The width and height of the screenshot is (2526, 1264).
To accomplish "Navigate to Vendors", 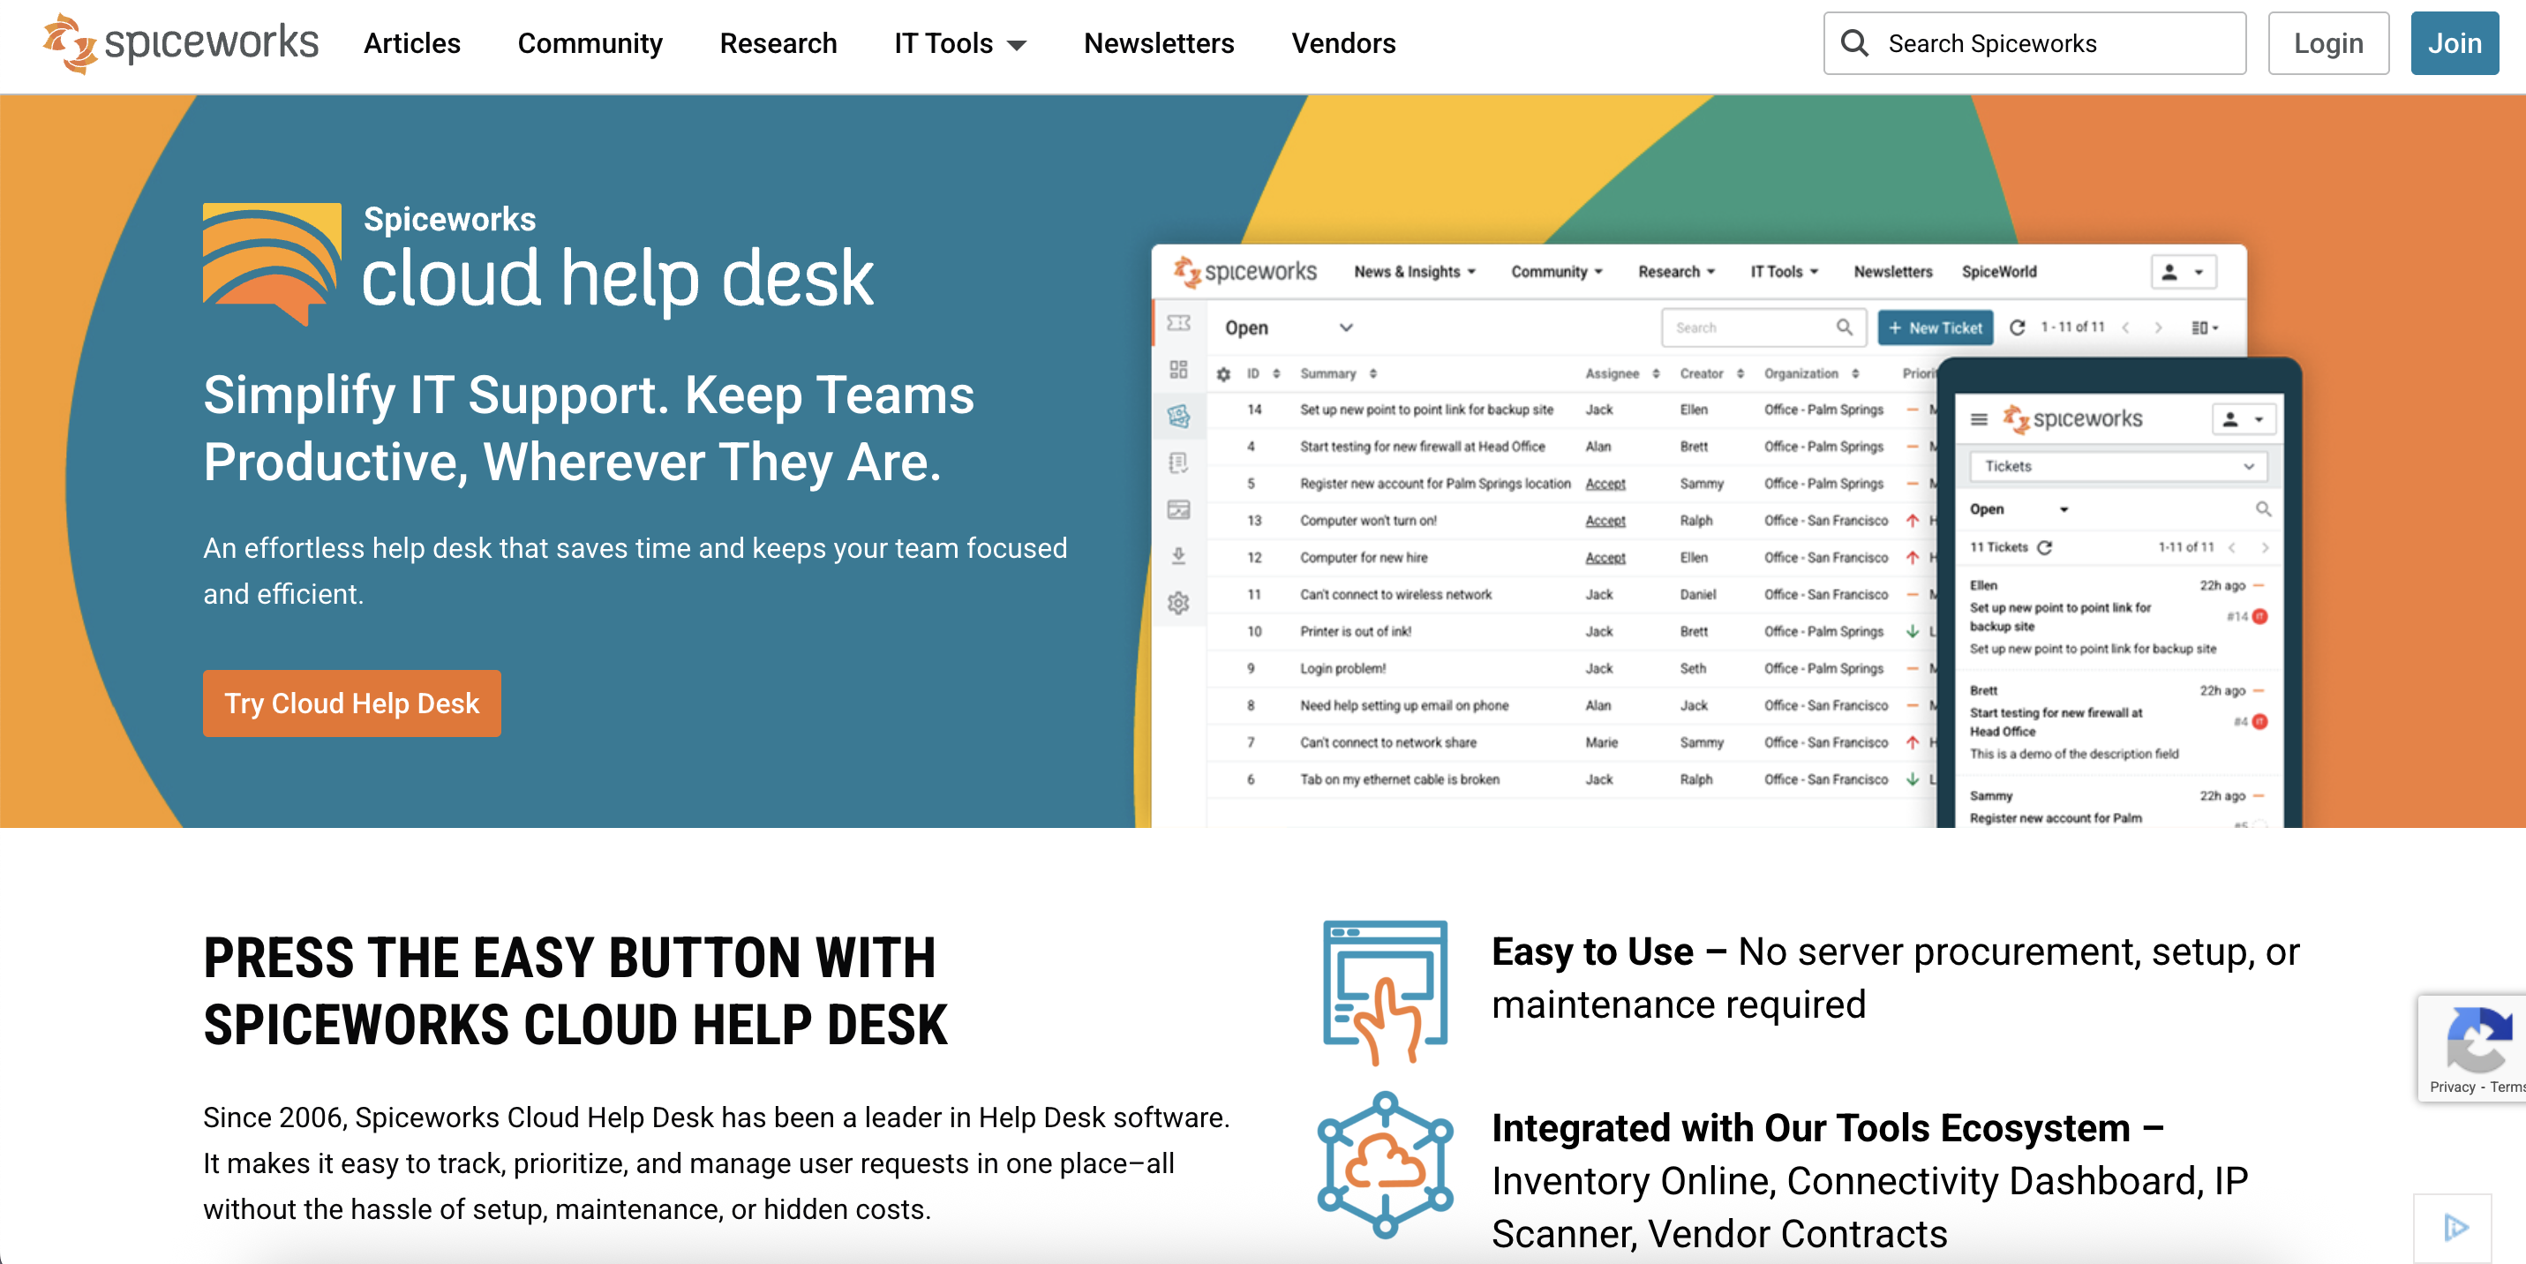I will pyautogui.click(x=1342, y=43).
